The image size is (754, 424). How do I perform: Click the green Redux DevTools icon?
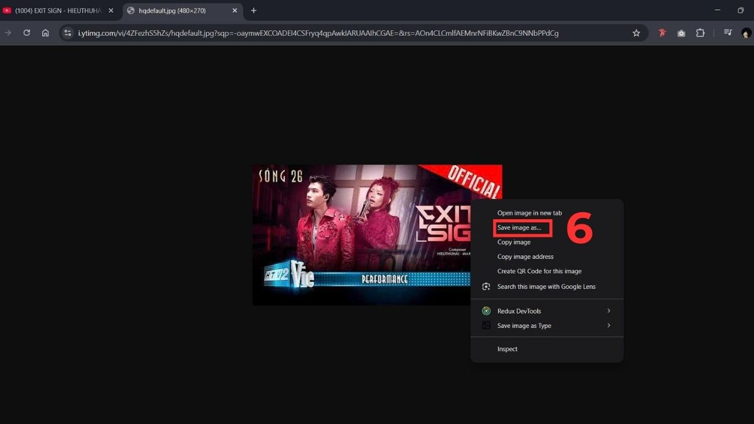[486, 311]
